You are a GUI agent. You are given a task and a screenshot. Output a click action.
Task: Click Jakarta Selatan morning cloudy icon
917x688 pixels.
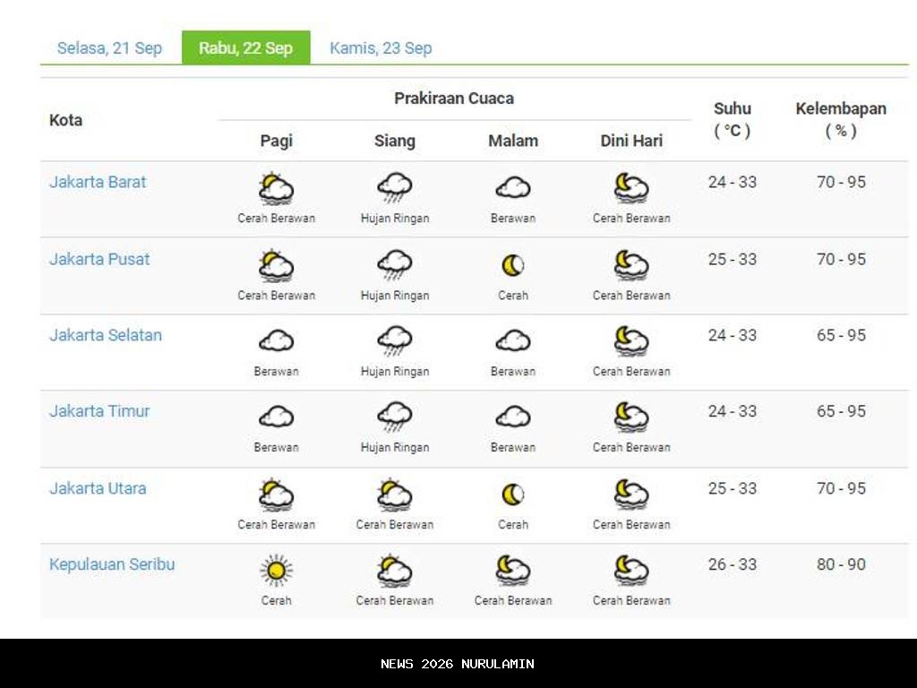tap(276, 341)
